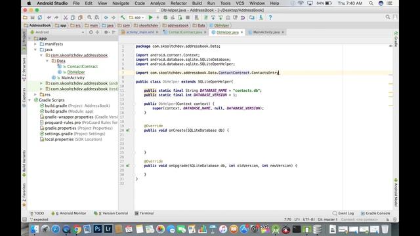Screen dimensions: 420x236
Task: Select proguard-rules.pro file
Action: pos(63,123)
